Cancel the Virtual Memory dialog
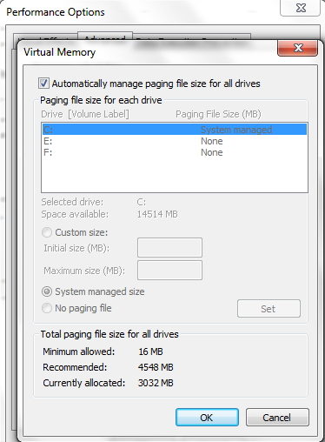The width and height of the screenshot is (325, 442). pyautogui.click(x=277, y=418)
